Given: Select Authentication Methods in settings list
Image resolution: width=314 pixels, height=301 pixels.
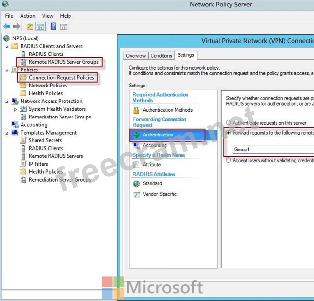Looking at the screenshot, I should [x=168, y=110].
